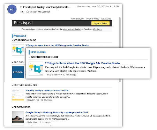This screenshot has width=157, height=130.
Task: Click the Feedspot logo in header
Action: click(x=23, y=23)
